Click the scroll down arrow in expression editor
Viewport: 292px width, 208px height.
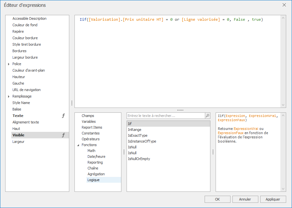pos(284,105)
